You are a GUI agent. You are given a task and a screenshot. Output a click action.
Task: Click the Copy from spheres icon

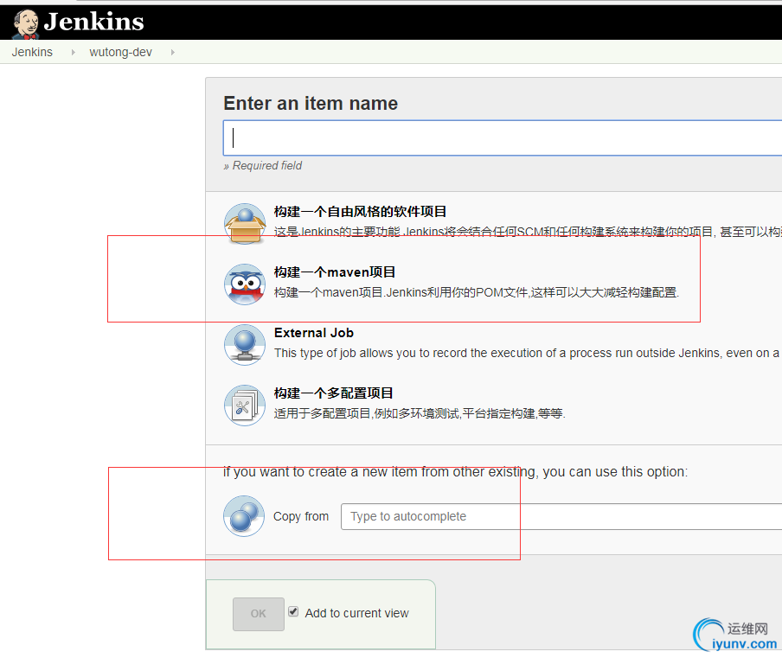click(244, 516)
